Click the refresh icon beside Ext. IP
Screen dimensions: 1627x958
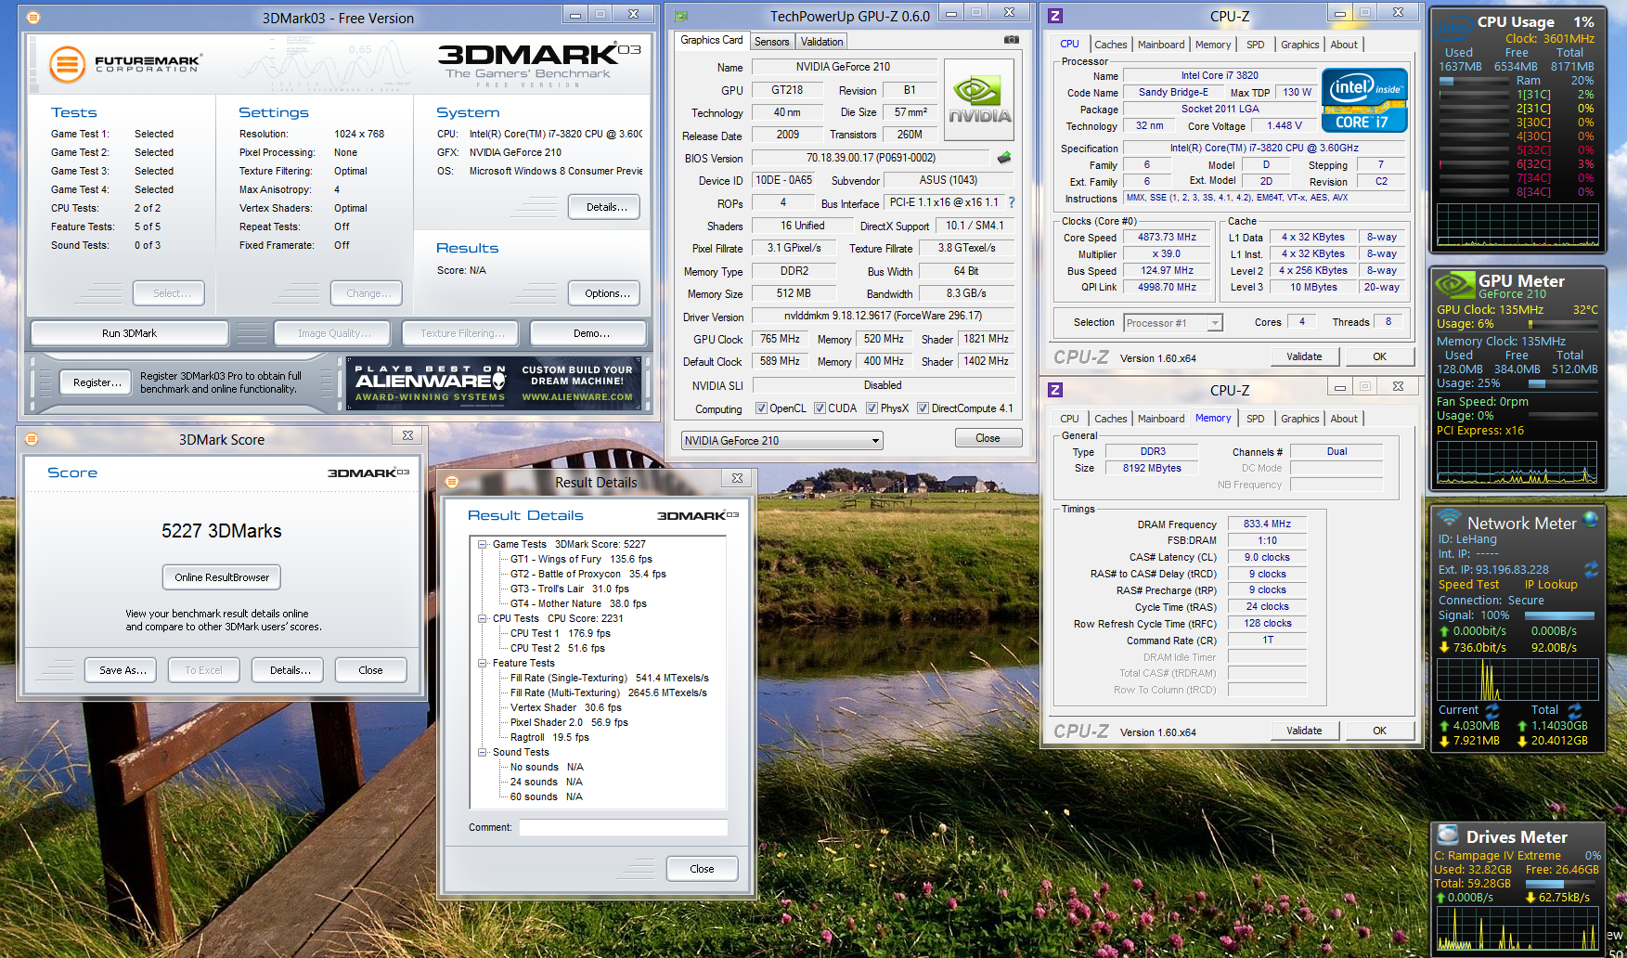pyautogui.click(x=1591, y=568)
